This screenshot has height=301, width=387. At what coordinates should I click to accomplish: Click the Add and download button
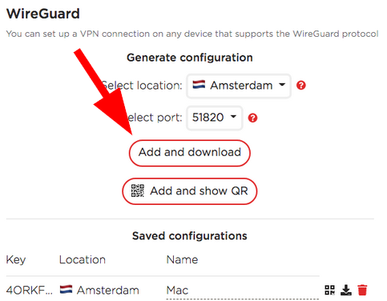[x=190, y=153]
